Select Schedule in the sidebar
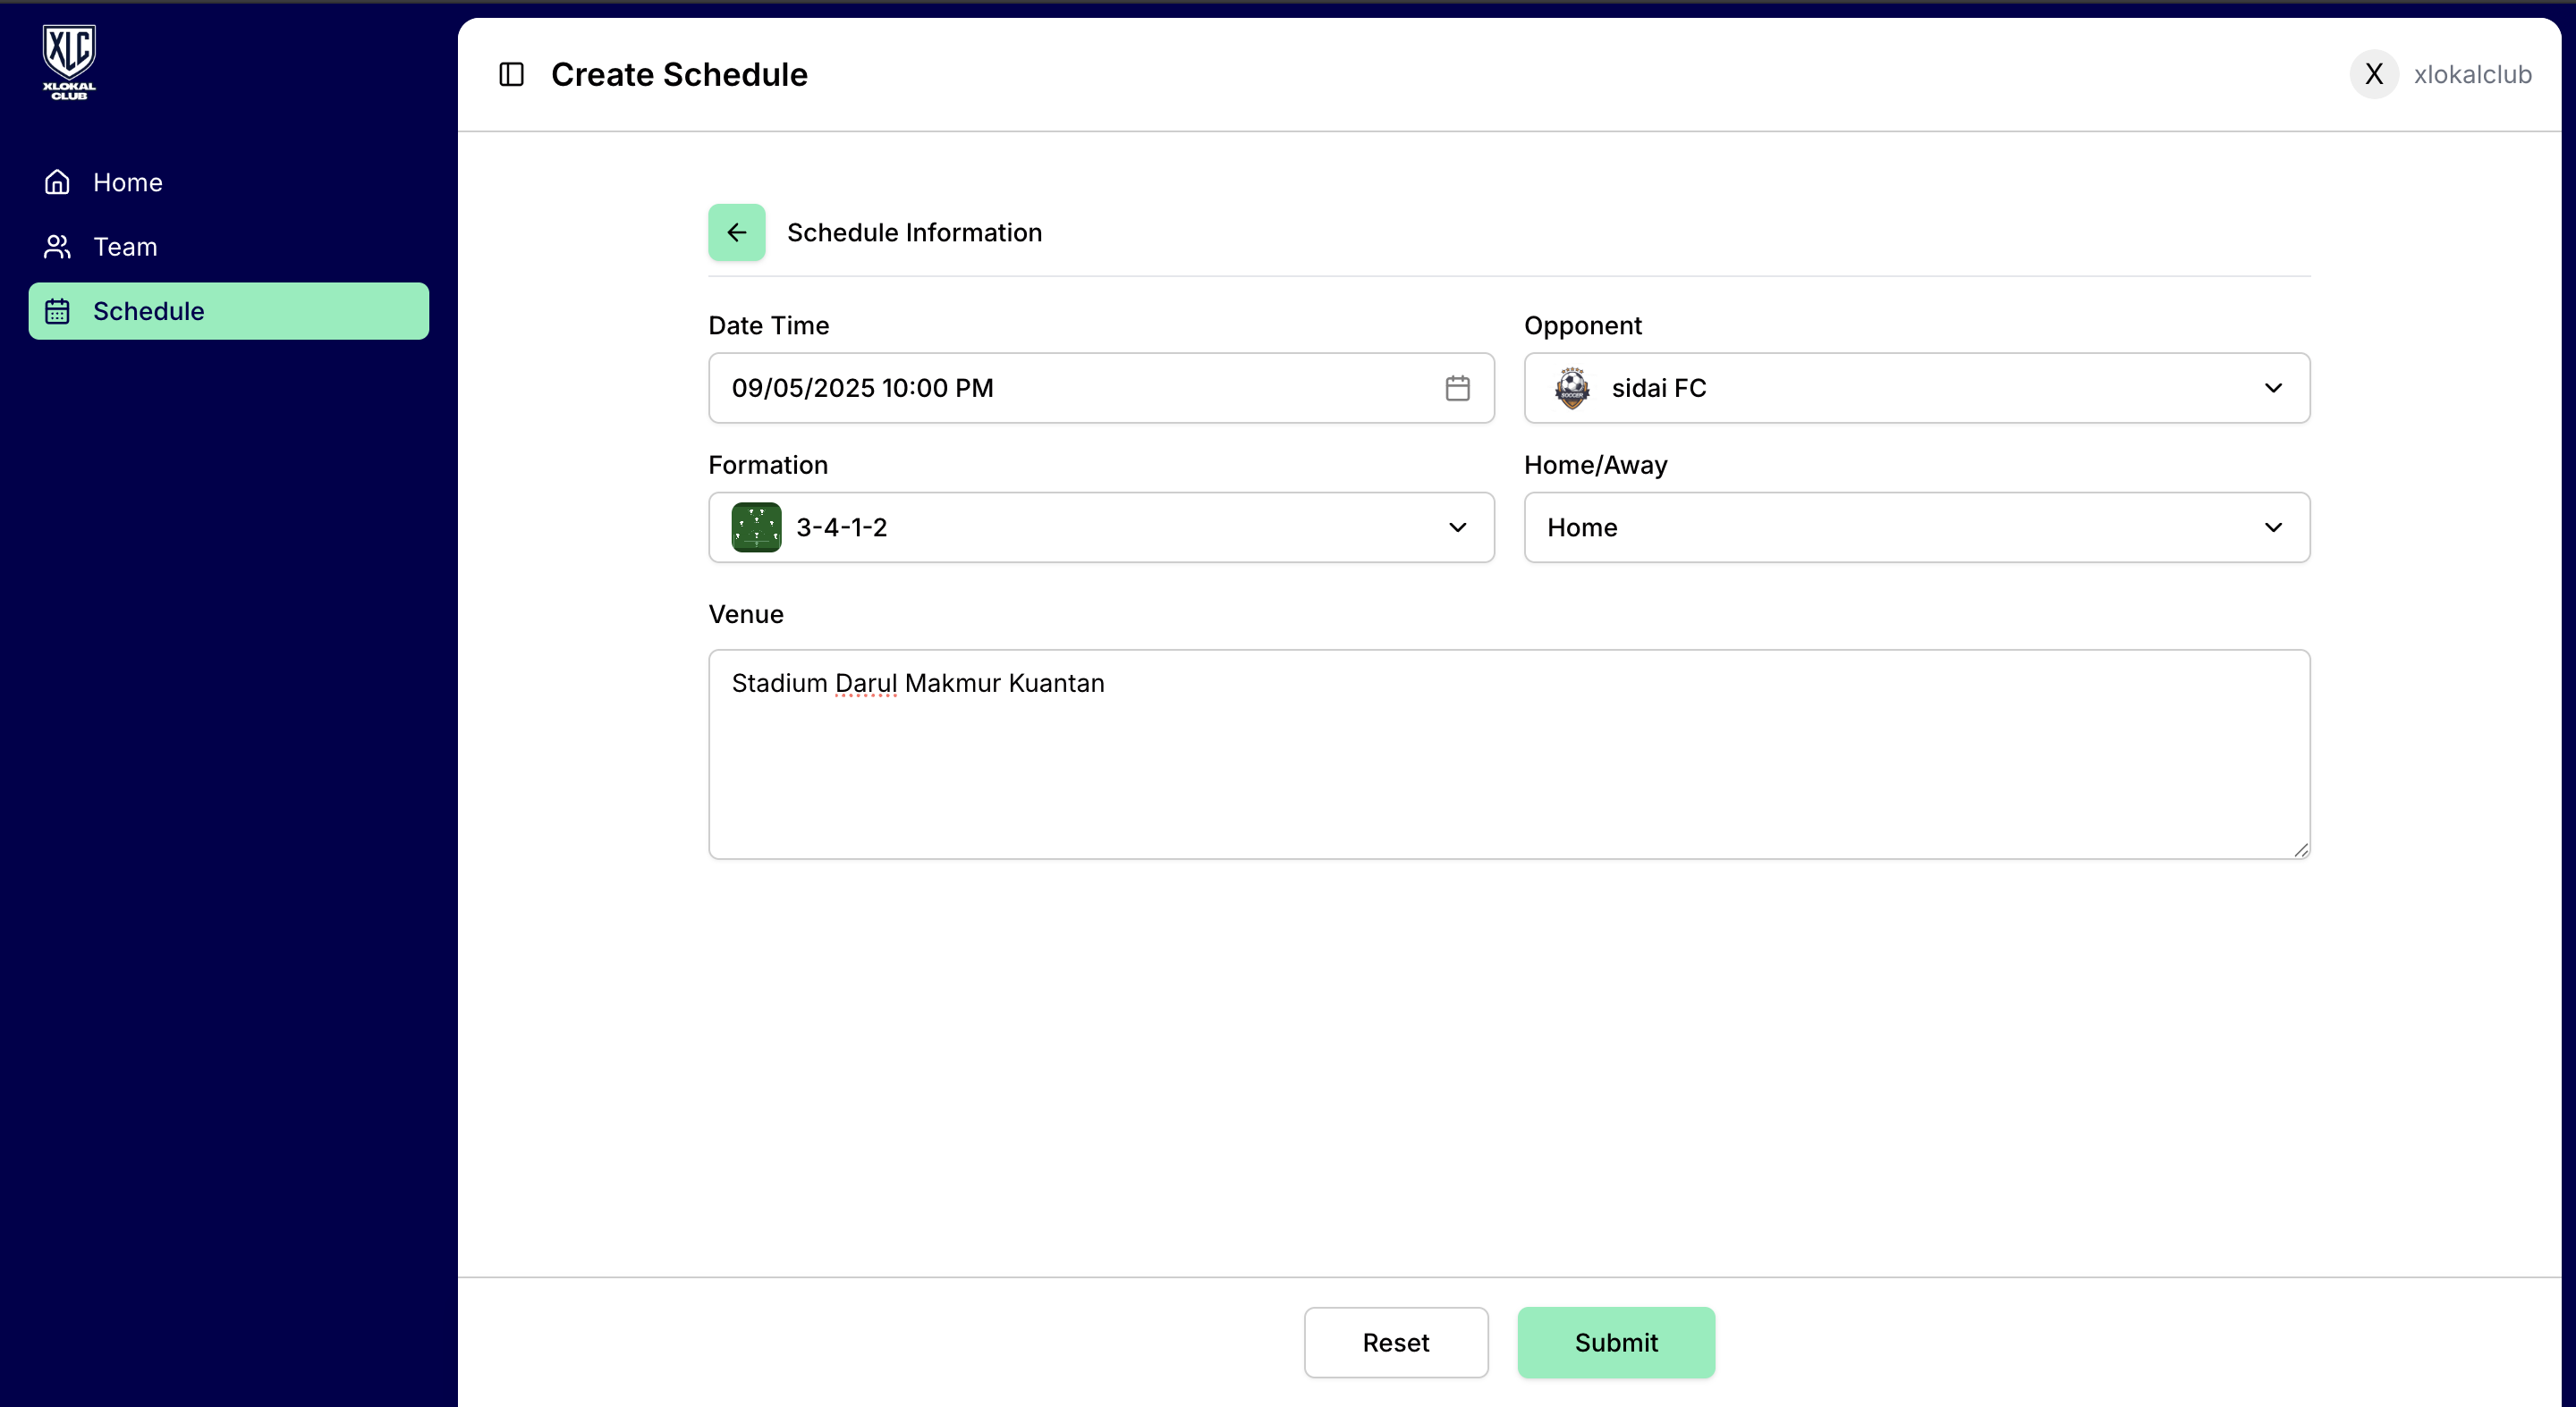 tap(148, 311)
